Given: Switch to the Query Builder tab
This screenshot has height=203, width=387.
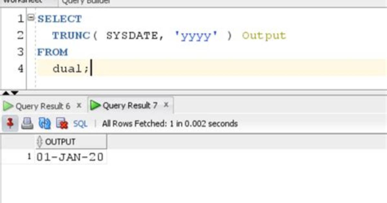Looking at the screenshot, I should [x=86, y=2].
